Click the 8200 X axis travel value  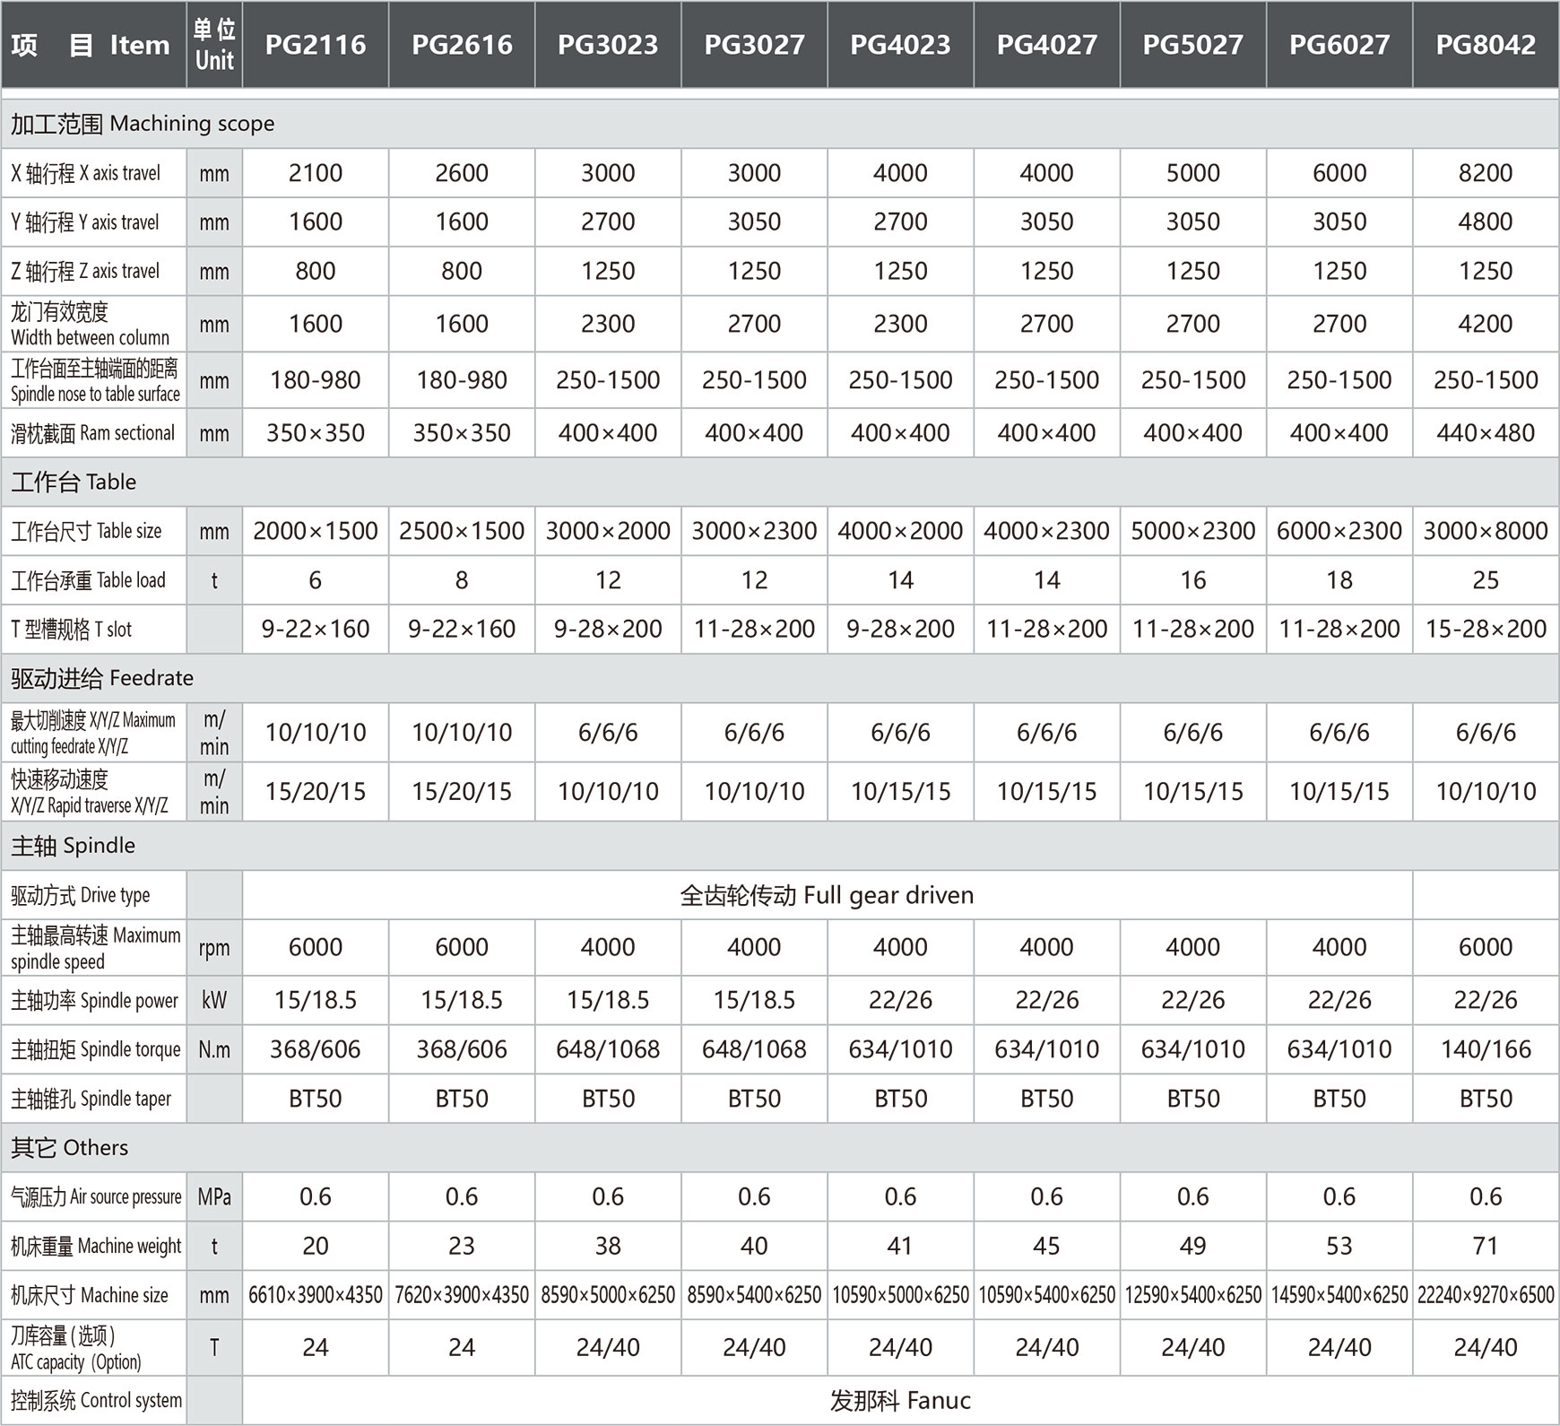tap(1485, 173)
